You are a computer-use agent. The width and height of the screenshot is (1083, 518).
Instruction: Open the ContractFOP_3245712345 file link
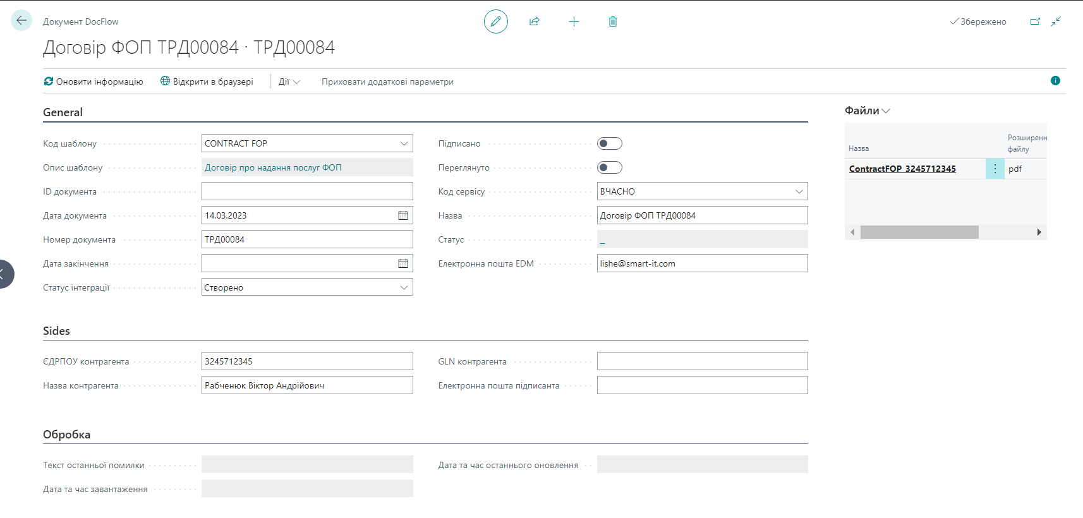click(x=902, y=169)
